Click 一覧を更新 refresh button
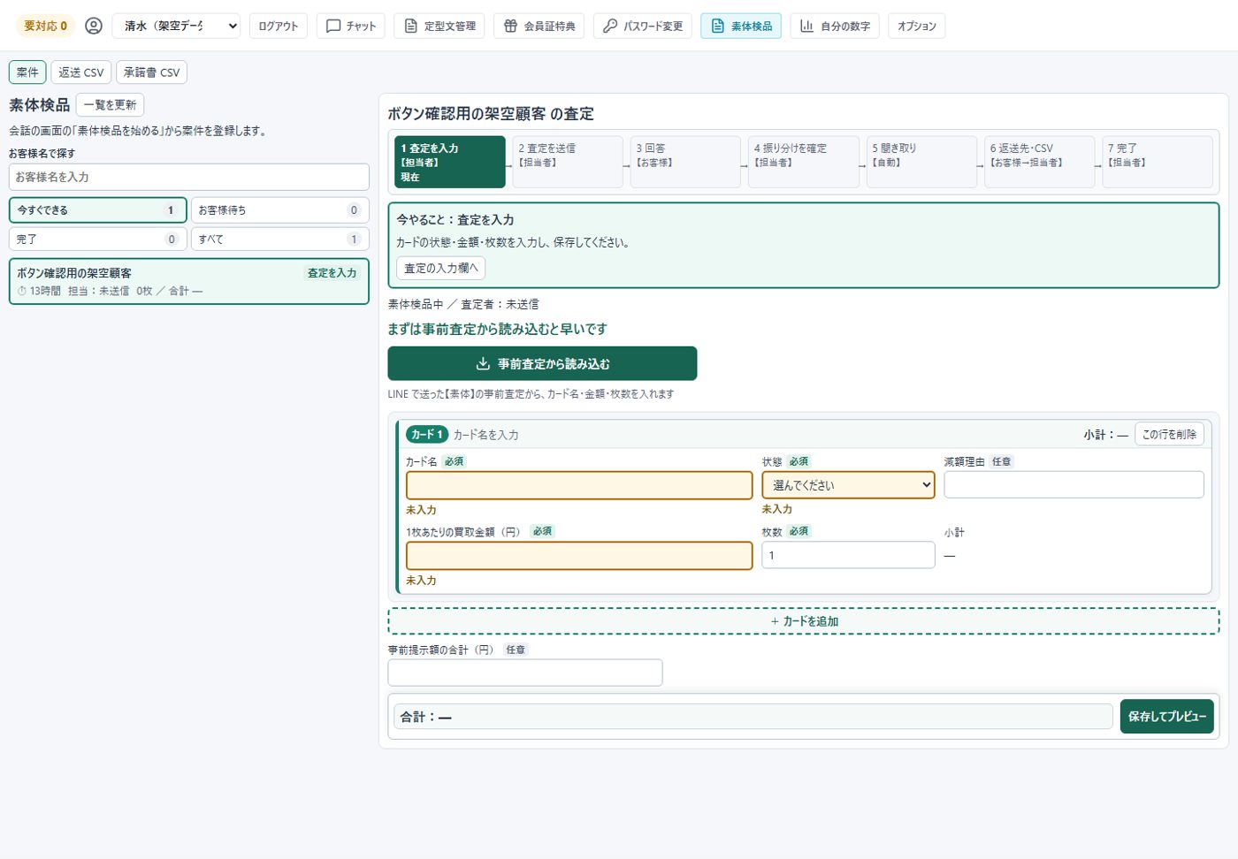Image resolution: width=1238 pixels, height=859 pixels. 110,104
